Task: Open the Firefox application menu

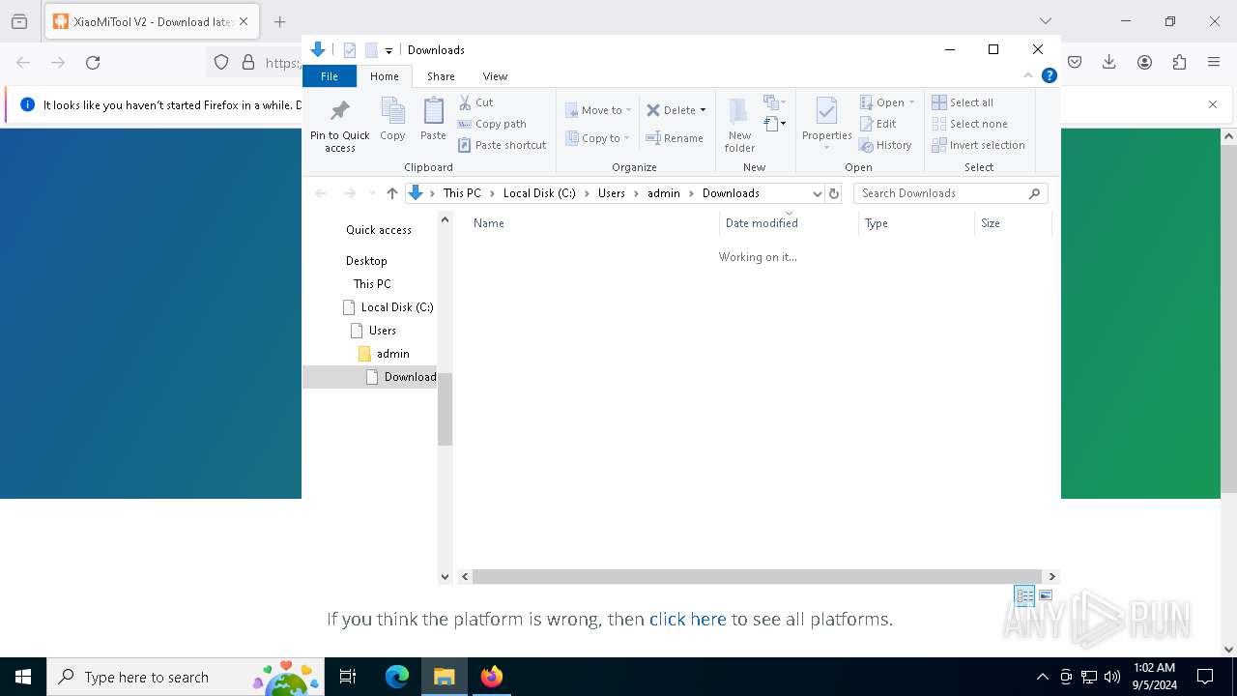Action: pos(1214,63)
